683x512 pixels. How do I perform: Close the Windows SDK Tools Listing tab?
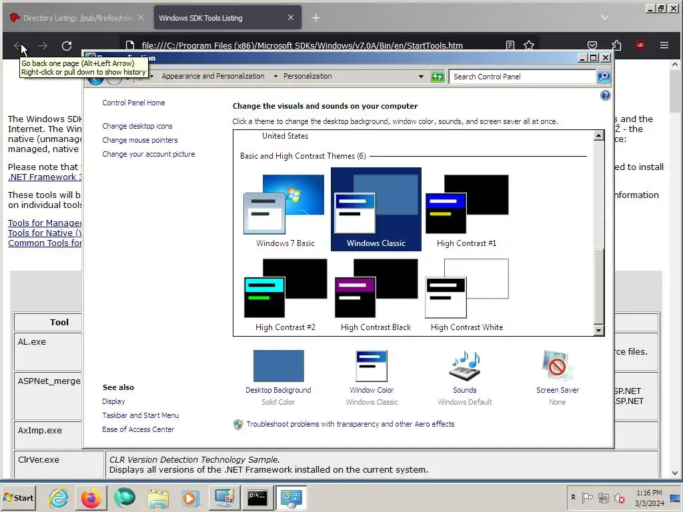291,18
